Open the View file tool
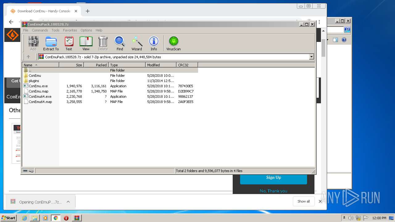This screenshot has height=222, width=395. pyautogui.click(x=86, y=43)
